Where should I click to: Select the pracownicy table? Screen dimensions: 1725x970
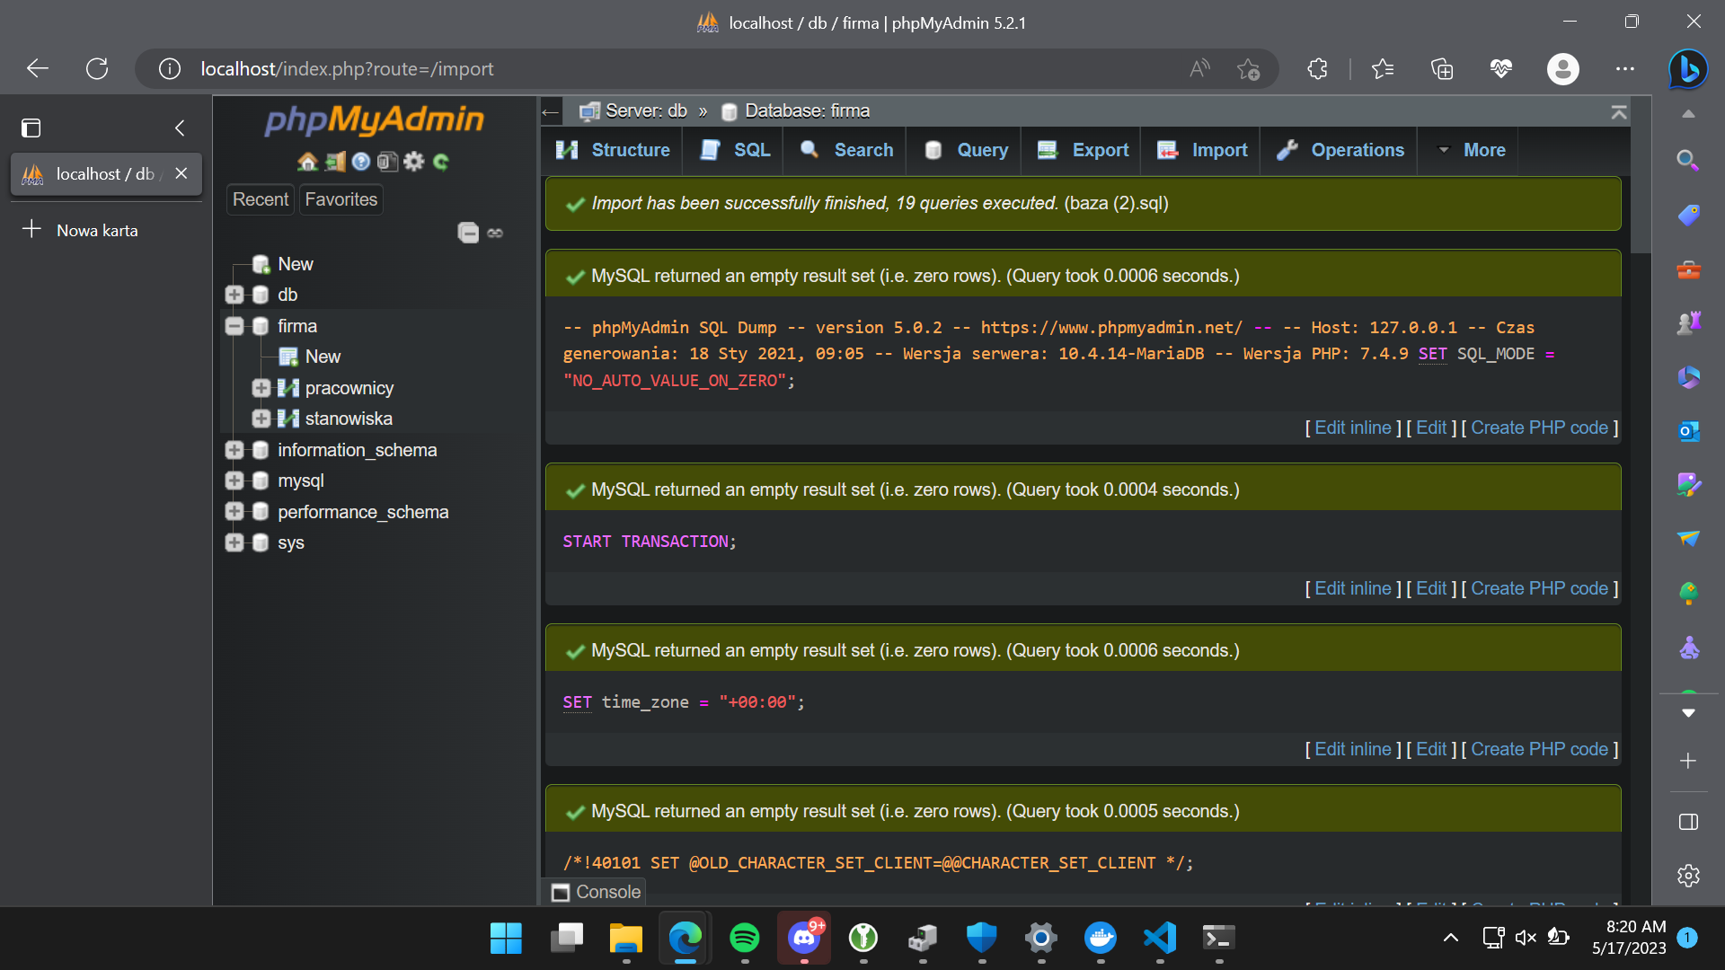coord(349,388)
